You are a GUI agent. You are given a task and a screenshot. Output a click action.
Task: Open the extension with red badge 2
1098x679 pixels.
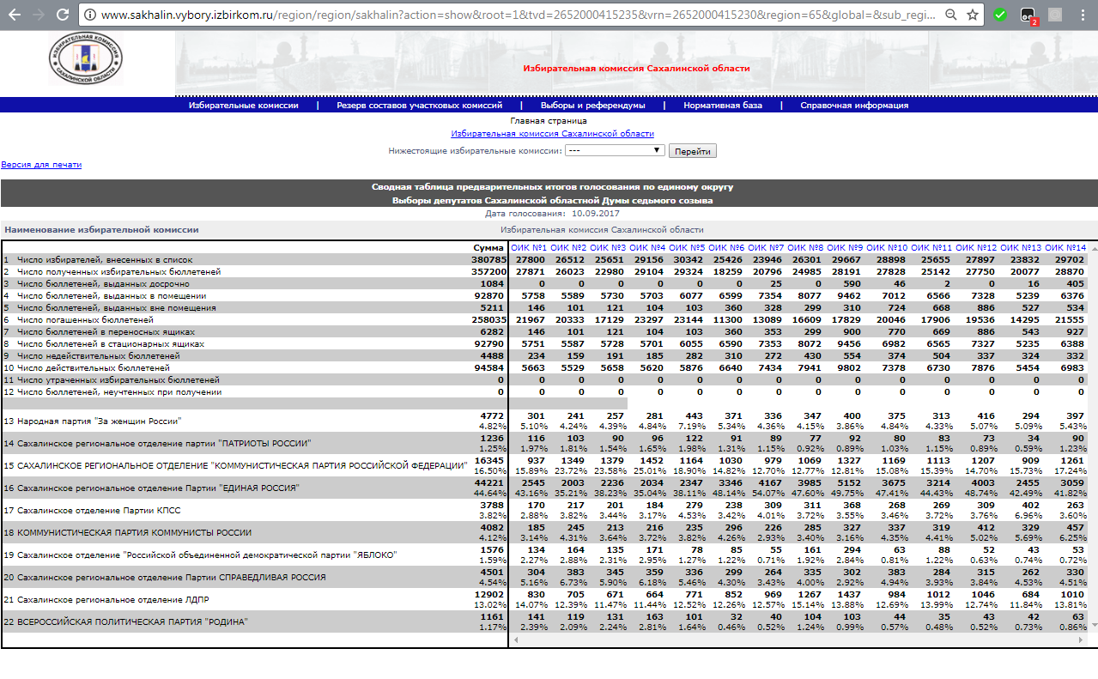1028,15
